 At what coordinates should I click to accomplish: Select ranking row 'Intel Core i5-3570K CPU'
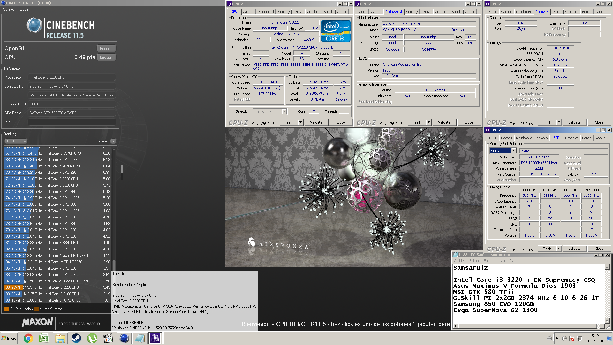(57, 153)
